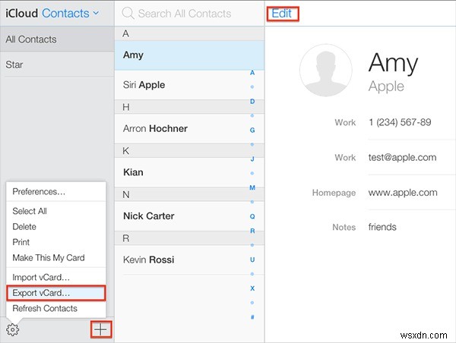Select contact Amy in the list

pos(189,55)
